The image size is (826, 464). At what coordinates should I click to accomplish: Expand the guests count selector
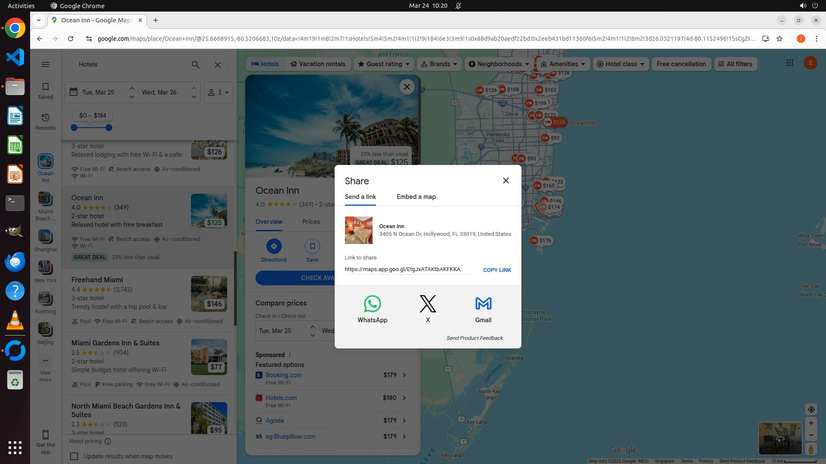[x=219, y=92]
